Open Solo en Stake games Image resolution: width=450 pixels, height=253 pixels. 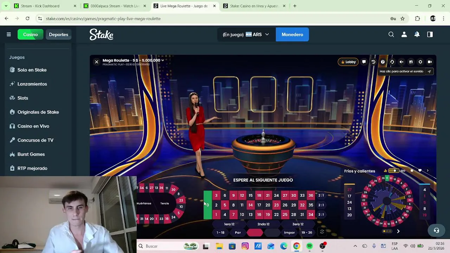click(x=32, y=70)
